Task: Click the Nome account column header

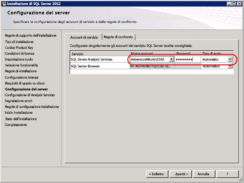Action: tap(152, 53)
